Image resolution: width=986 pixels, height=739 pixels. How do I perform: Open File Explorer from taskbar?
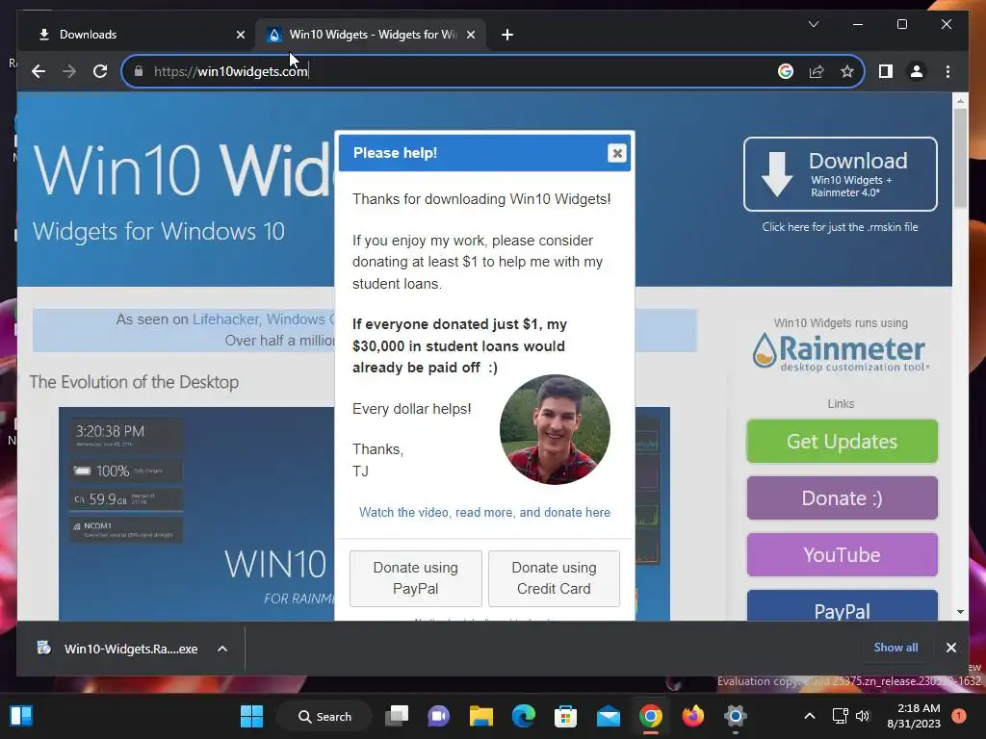click(481, 716)
